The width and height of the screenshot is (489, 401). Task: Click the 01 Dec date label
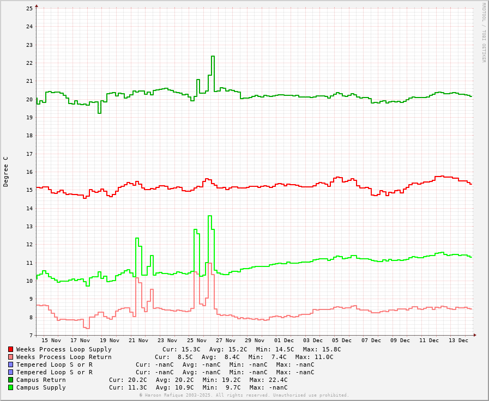tap(284, 341)
